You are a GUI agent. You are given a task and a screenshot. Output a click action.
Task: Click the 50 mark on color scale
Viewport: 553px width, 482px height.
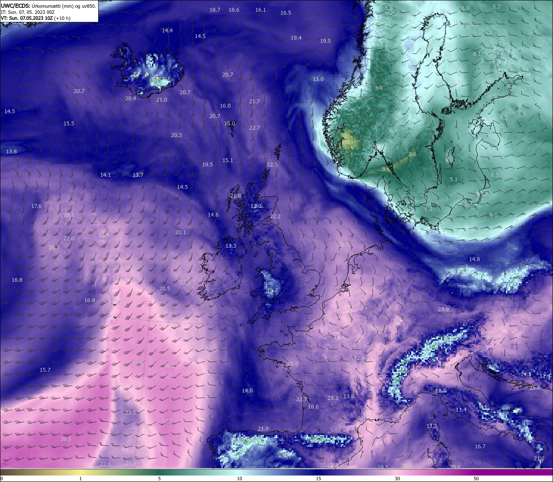(476, 479)
